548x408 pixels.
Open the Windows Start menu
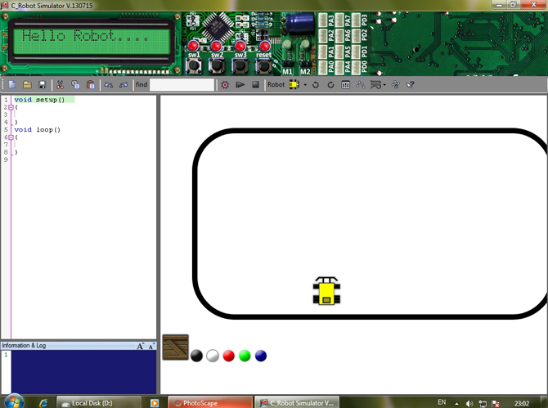click(15, 402)
